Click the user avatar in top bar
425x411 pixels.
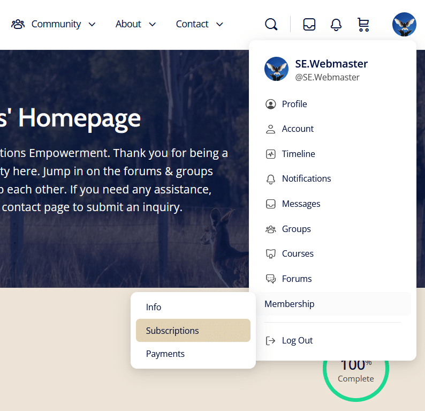click(x=404, y=24)
